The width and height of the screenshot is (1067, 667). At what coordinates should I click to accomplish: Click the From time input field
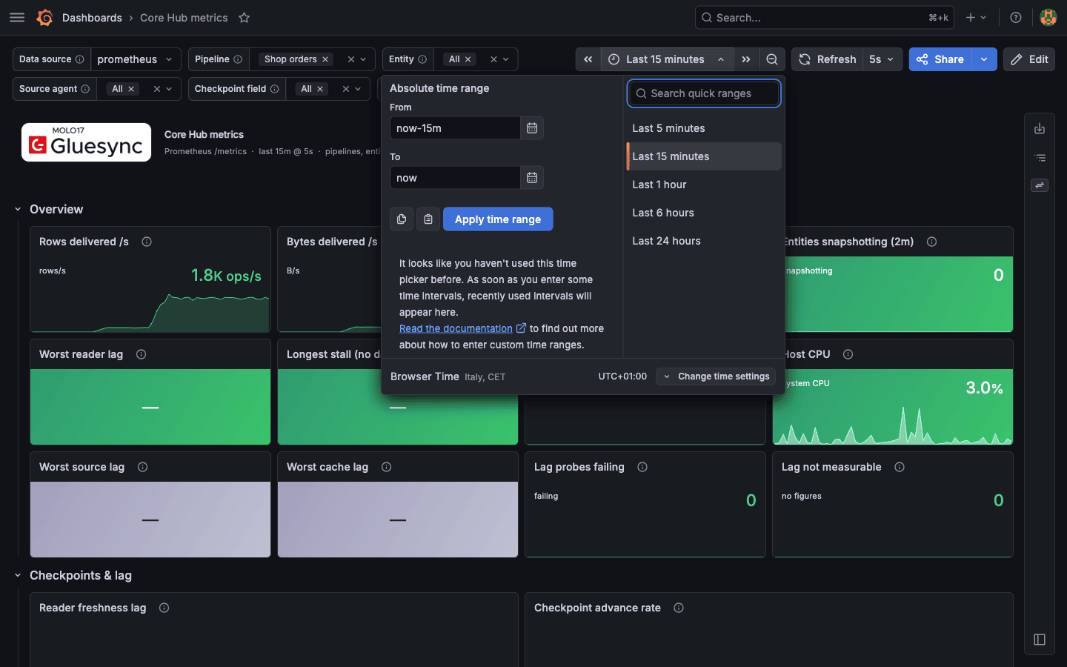pos(455,128)
